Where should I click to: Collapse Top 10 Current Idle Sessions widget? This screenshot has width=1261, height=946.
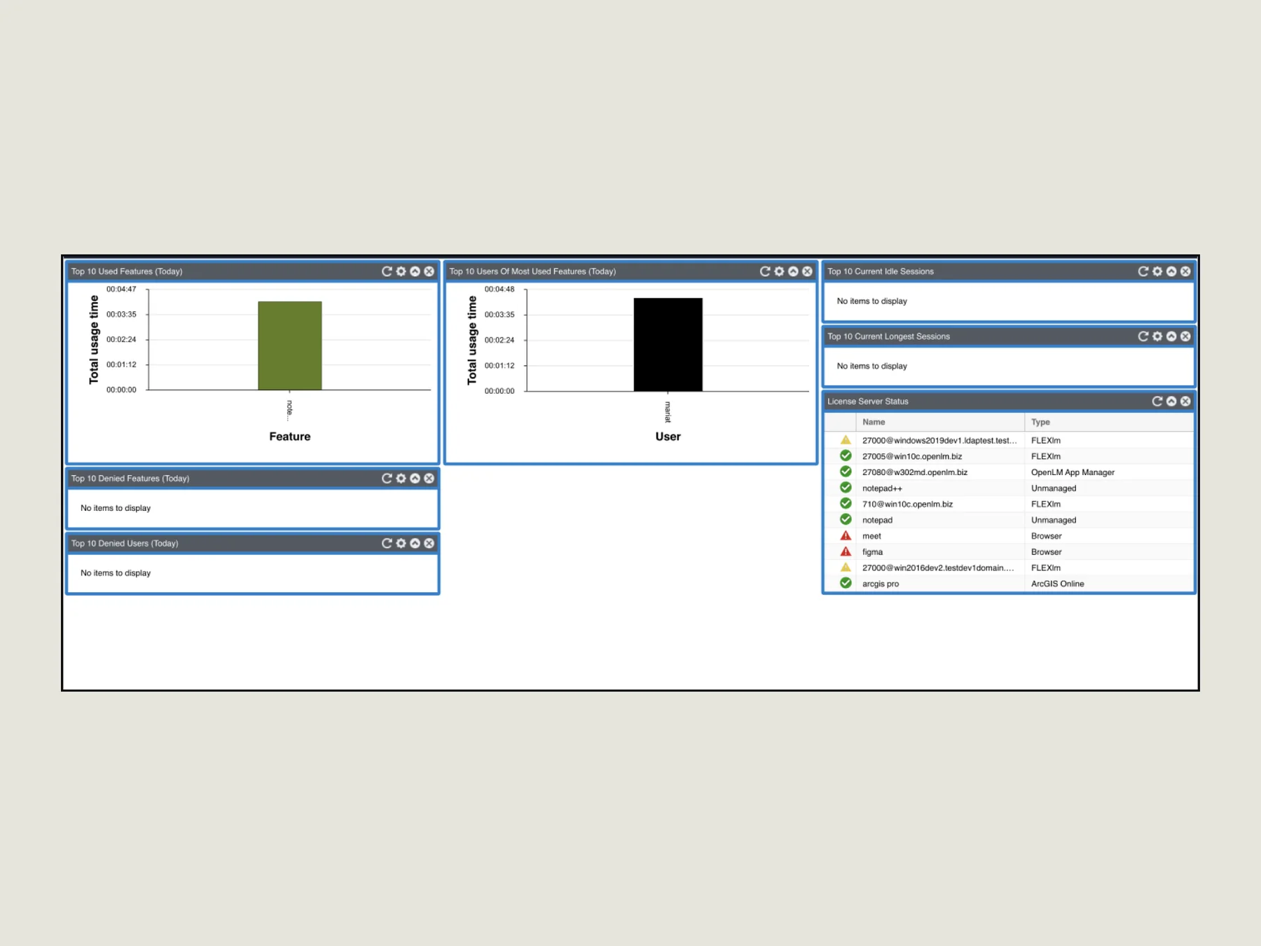point(1171,271)
